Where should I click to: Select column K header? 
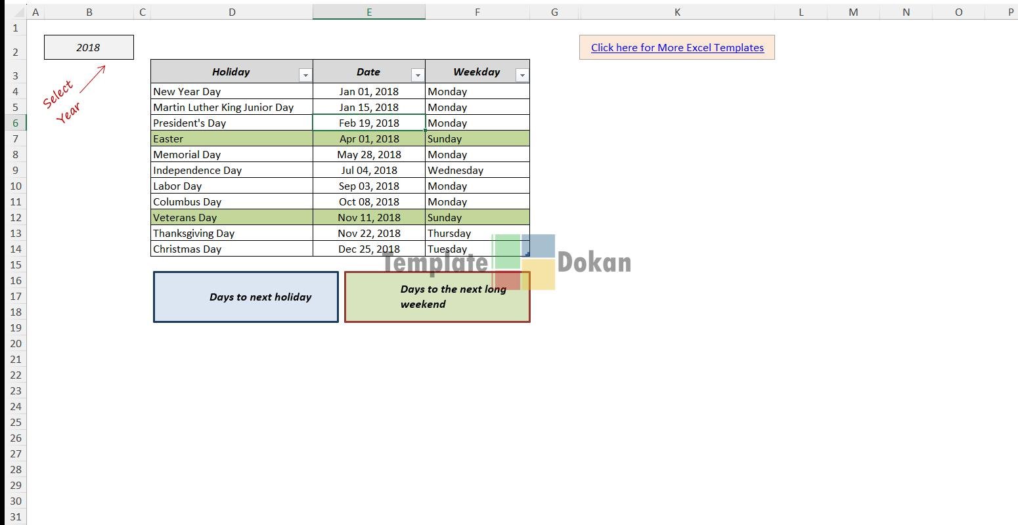677,12
